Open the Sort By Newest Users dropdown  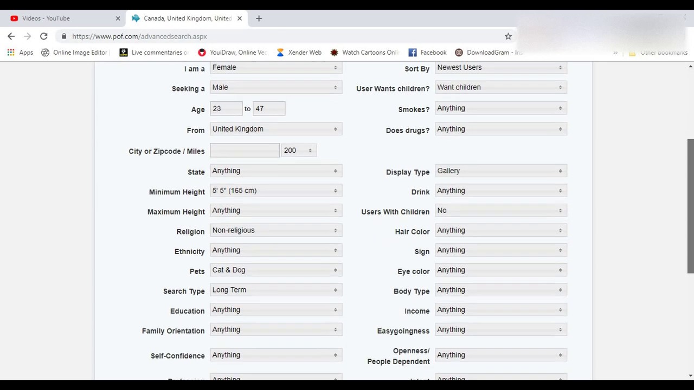(501, 68)
